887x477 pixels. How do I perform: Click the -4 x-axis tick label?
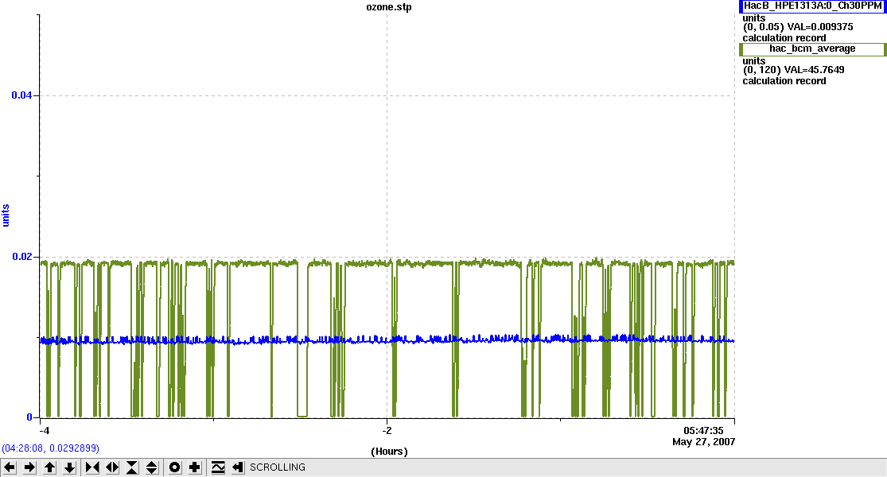(x=44, y=431)
